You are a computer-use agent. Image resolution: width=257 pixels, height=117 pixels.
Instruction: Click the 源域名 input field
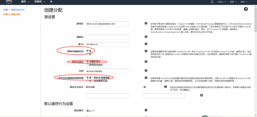click(x=107, y=24)
